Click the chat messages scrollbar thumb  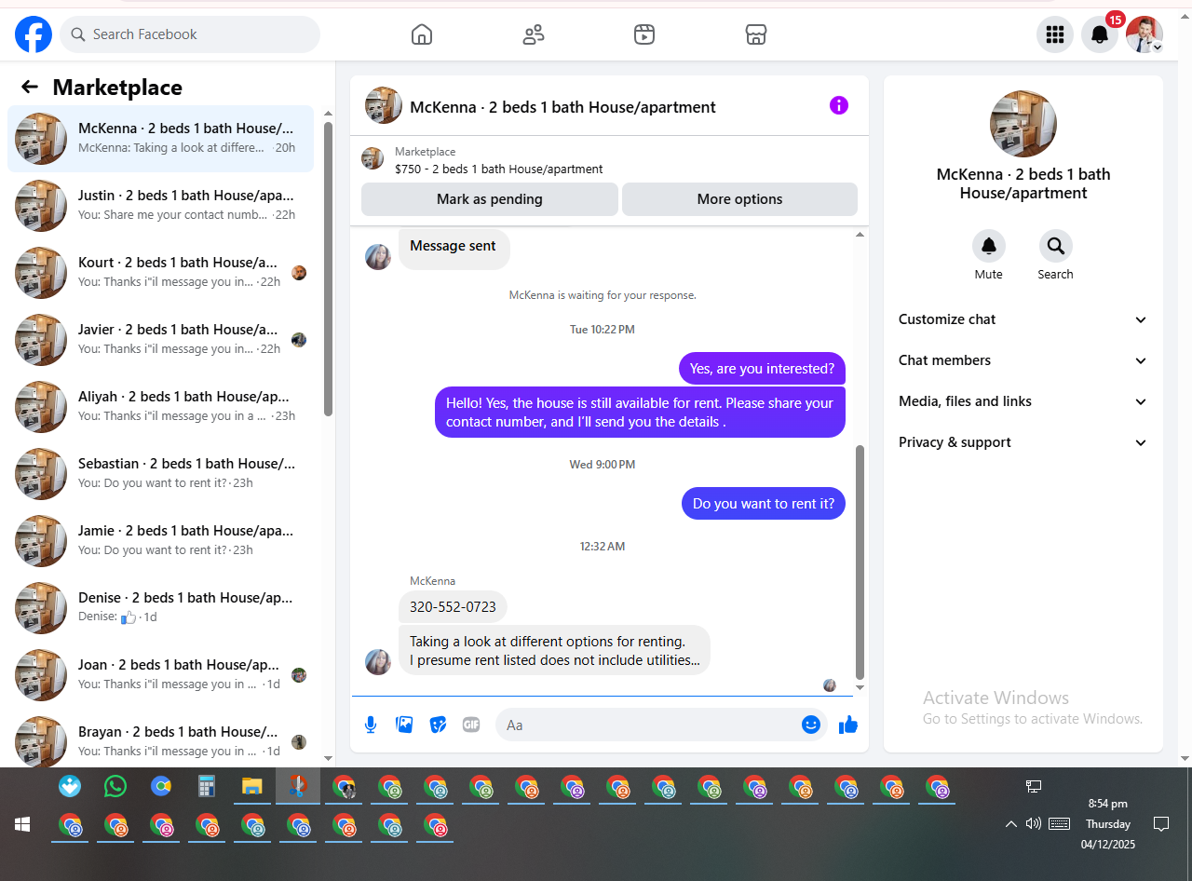click(x=860, y=562)
